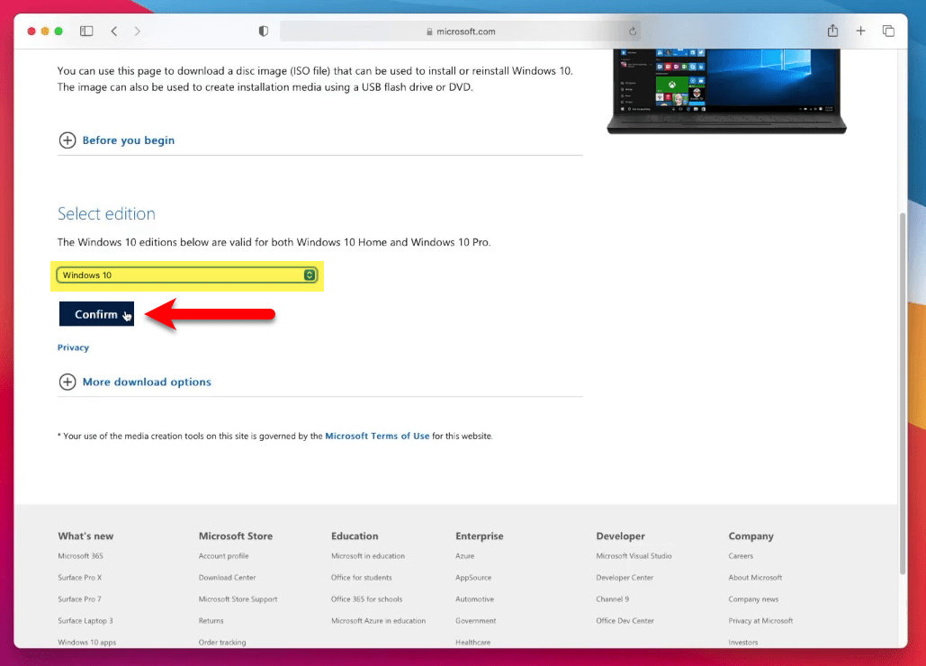Open Investors footer link
926x666 pixels.
pyautogui.click(x=743, y=643)
